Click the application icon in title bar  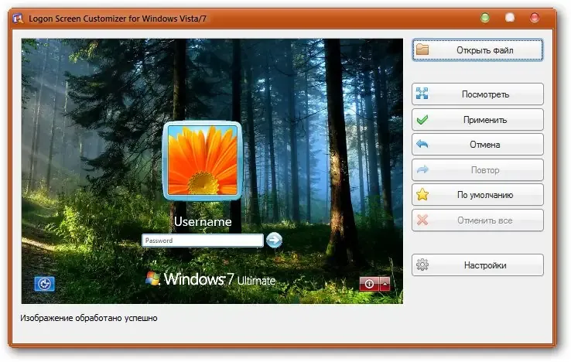(x=18, y=19)
